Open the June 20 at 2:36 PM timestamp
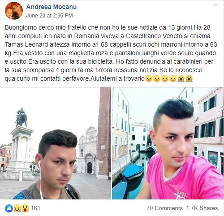Image resolution: width=224 pixels, height=216 pixels. coord(49,16)
